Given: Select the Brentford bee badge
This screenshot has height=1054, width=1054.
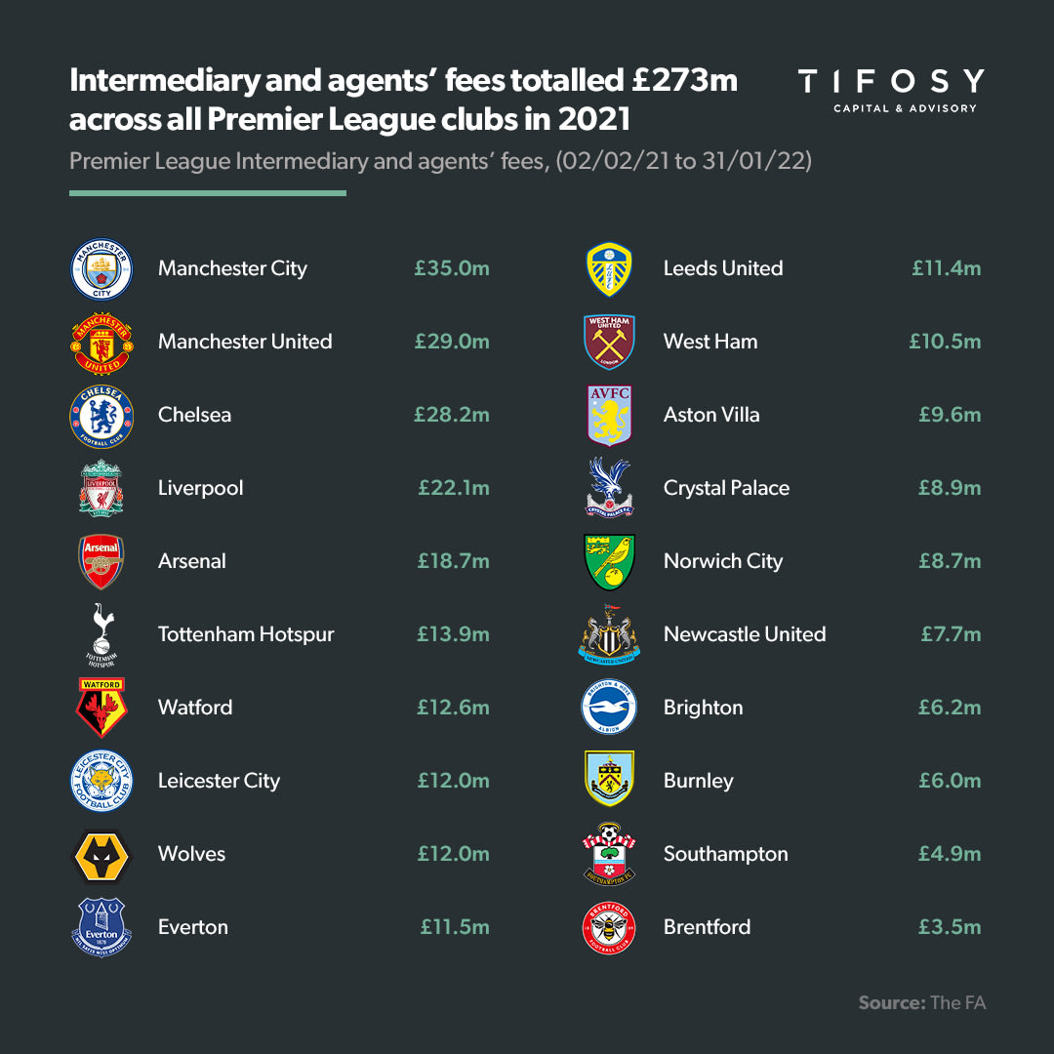Looking at the screenshot, I should 609,927.
